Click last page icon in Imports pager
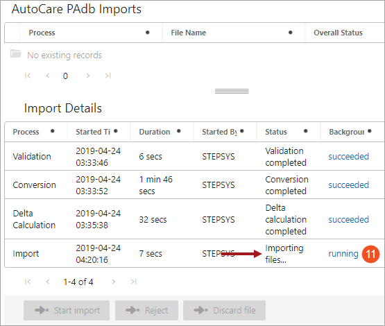 tap(108, 76)
